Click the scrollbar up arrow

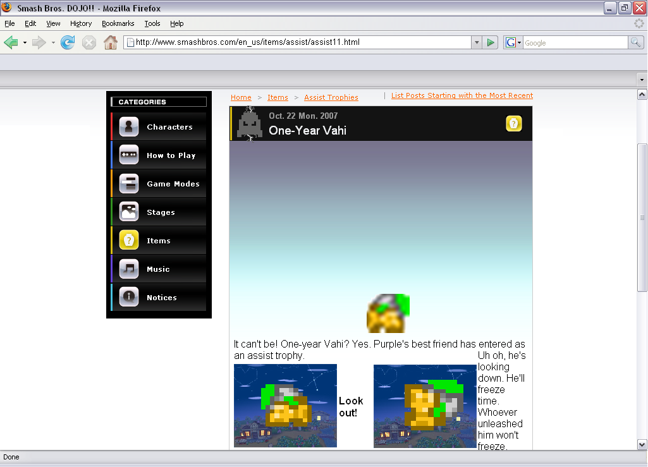tap(642, 95)
